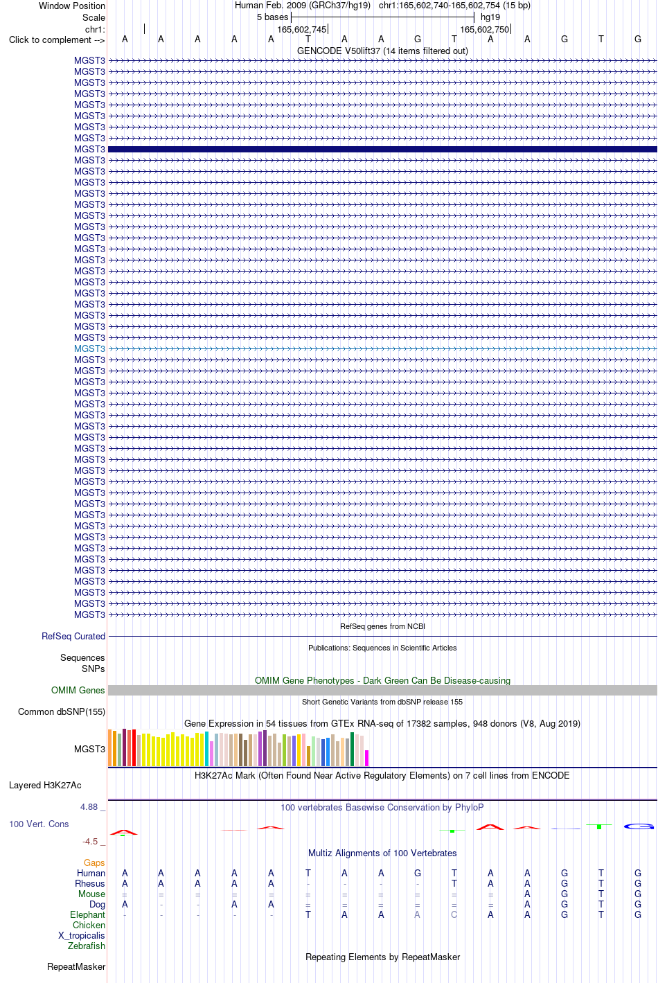
Task: Click the 165,602,750 position marker
Action: 484,29
